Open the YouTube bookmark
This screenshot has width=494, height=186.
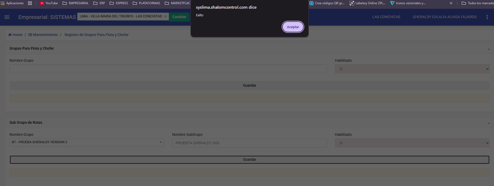(49, 3)
